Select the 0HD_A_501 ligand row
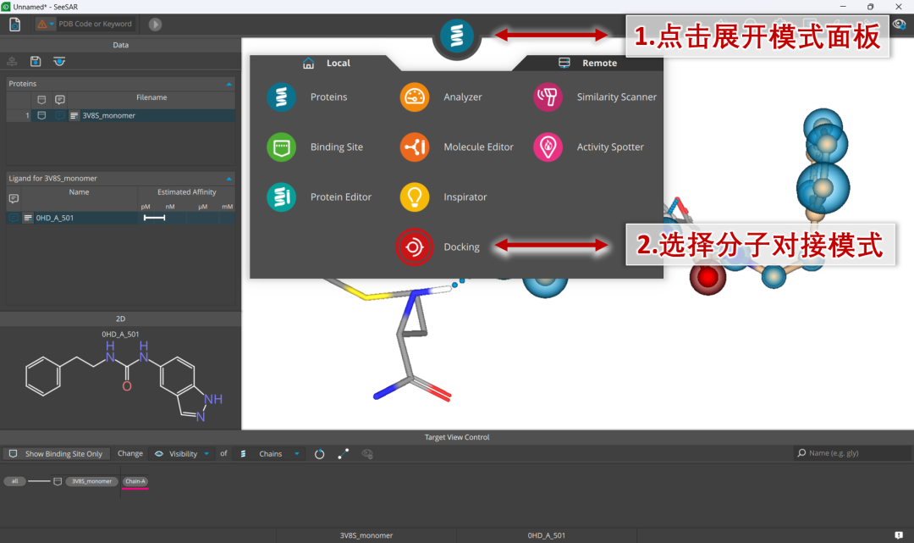The image size is (914, 543). pyautogui.click(x=121, y=219)
